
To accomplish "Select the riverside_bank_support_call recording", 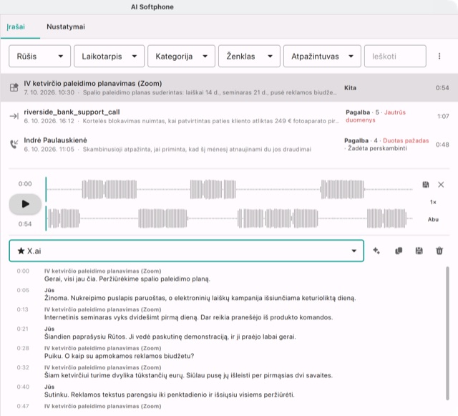I will click(229, 116).
